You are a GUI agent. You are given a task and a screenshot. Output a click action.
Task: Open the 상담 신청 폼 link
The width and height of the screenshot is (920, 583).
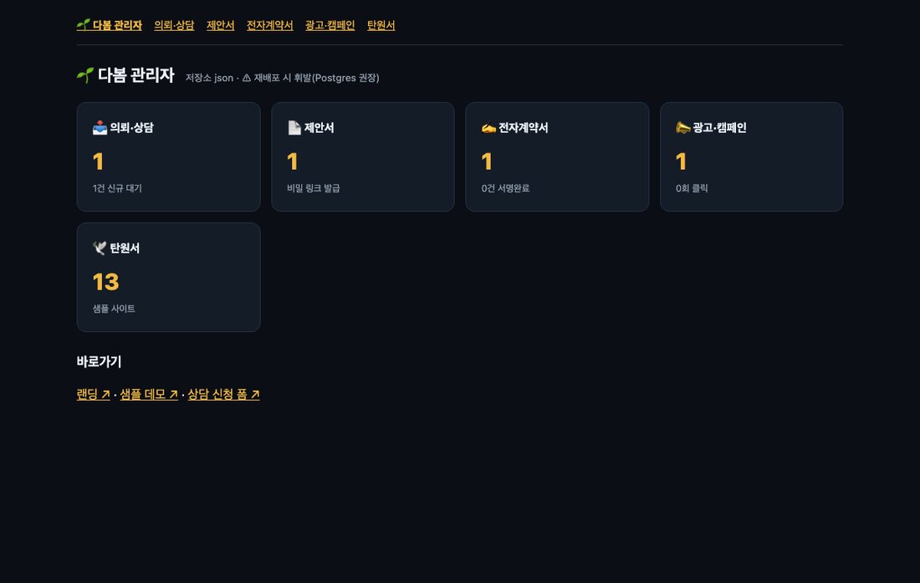(x=223, y=394)
